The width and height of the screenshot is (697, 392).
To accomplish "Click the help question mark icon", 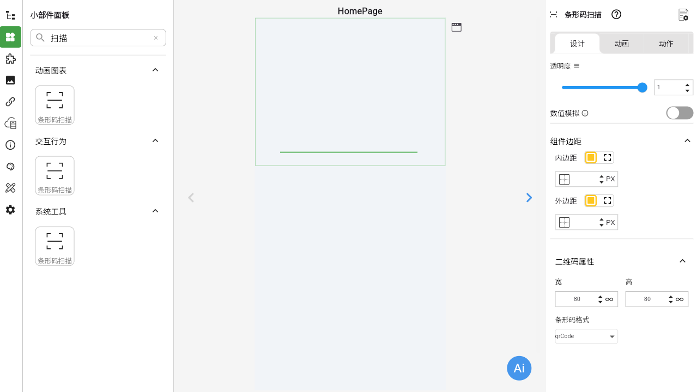I will [x=616, y=15].
